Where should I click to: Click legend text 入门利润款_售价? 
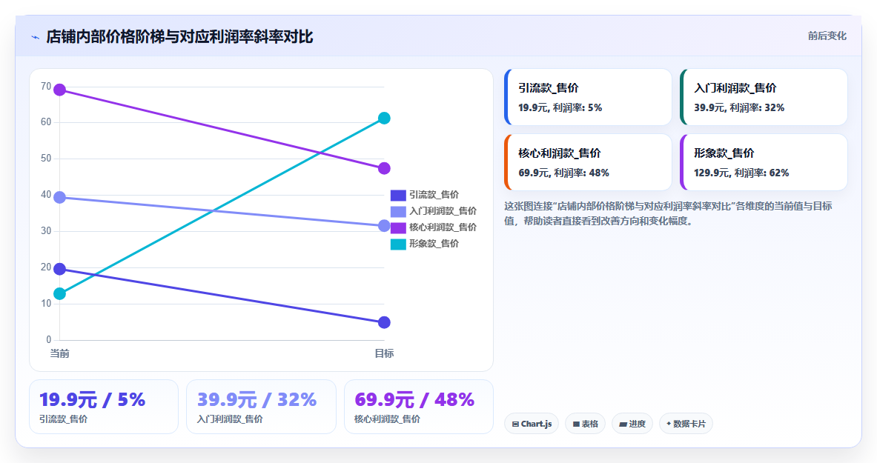443,211
